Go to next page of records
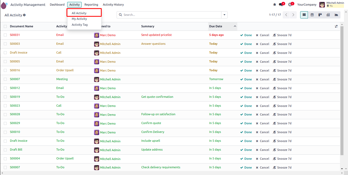This screenshot has height=175, width=348. tap(293, 15)
